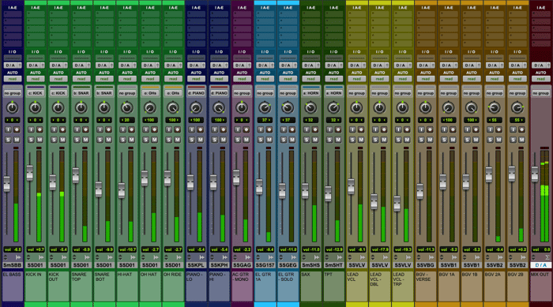Open automation mode selector on KICK OUT
This screenshot has height=307, width=553.
pyautogui.click(x=58, y=79)
